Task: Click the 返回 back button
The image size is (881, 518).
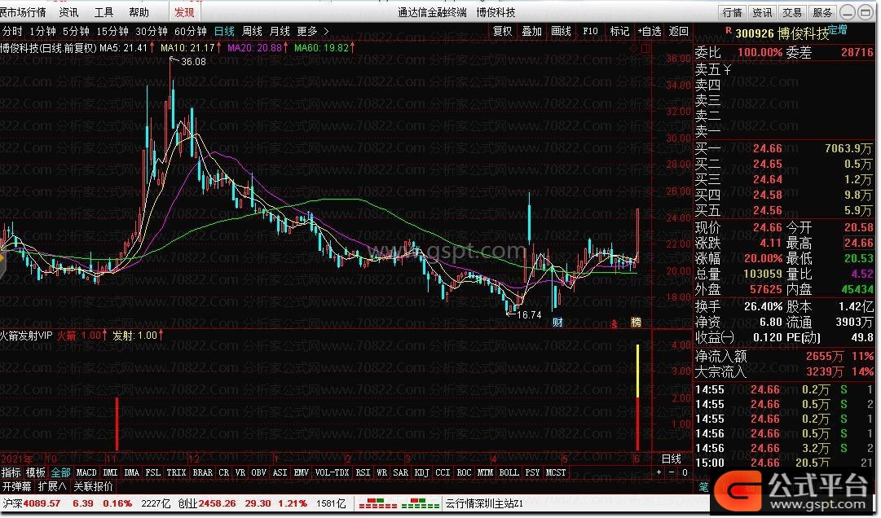Action: [x=678, y=32]
